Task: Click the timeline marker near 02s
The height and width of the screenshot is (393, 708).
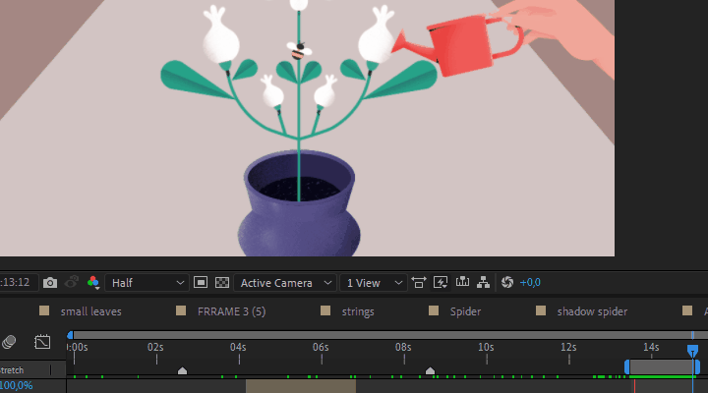Action: (182, 370)
